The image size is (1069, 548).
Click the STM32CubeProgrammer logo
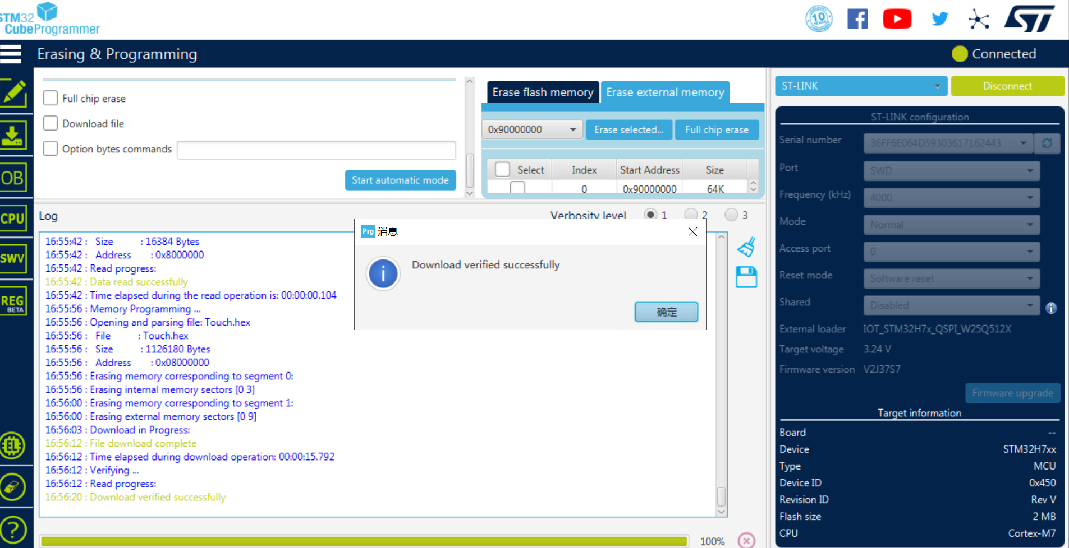(49, 18)
